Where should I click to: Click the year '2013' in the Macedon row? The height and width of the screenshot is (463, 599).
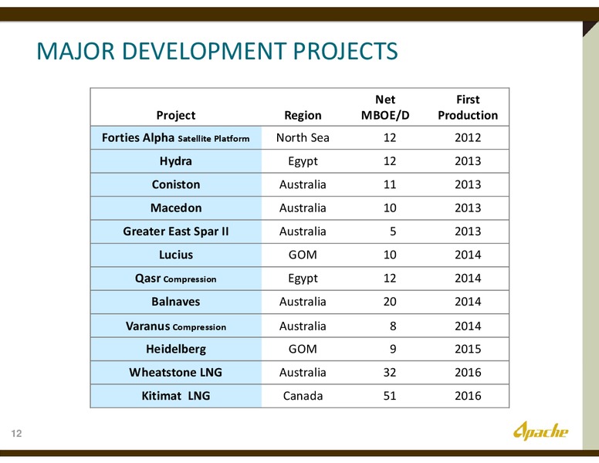(x=468, y=208)
